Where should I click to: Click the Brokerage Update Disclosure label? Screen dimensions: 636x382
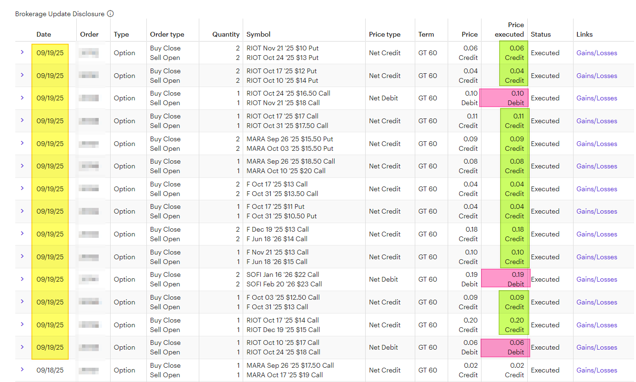pos(60,14)
